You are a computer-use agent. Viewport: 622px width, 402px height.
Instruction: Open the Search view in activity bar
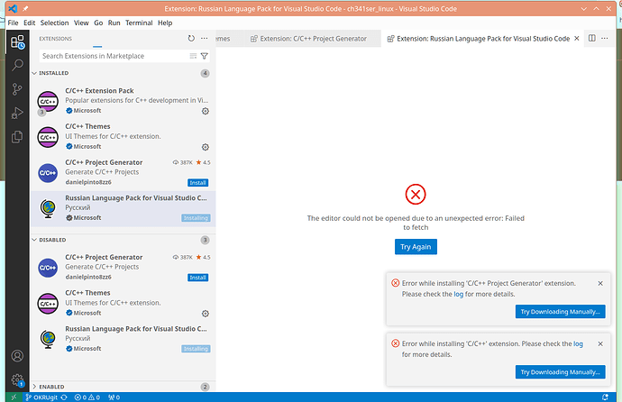coord(16,65)
